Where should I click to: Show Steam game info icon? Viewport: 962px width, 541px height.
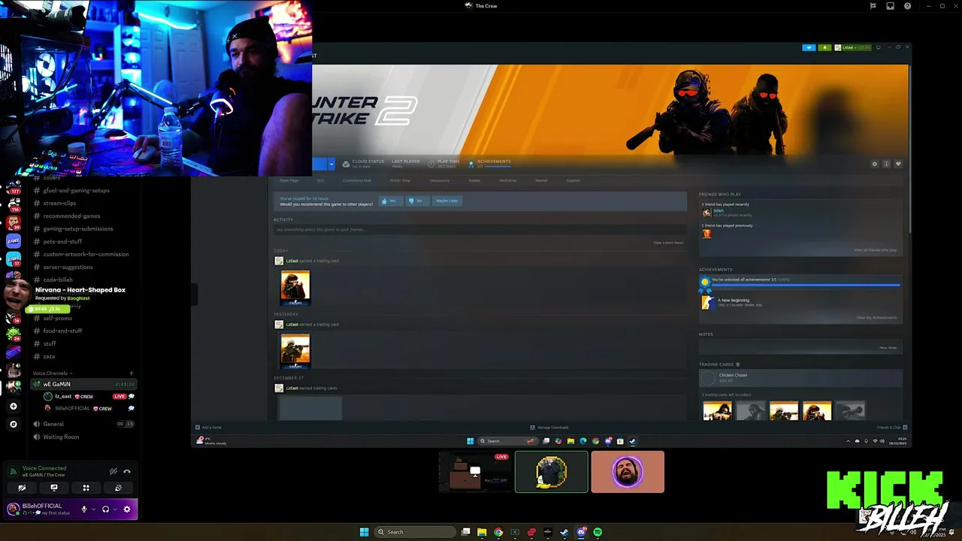[x=886, y=164]
